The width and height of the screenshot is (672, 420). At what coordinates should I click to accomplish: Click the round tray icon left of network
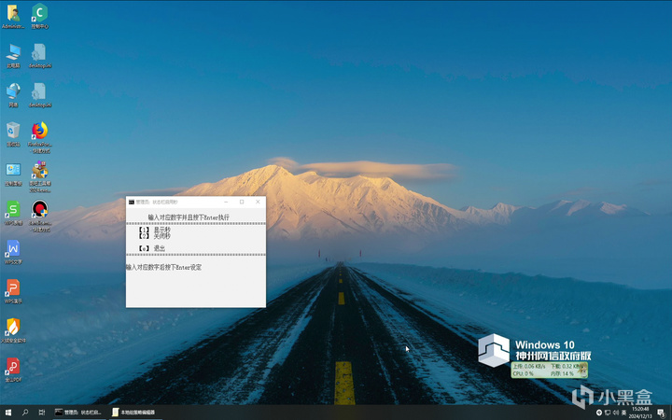[599, 413]
